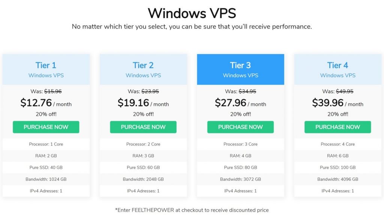Screen dimensions: 384x215
Task: Select the Tier 2 header card
Action: pos(143,70)
